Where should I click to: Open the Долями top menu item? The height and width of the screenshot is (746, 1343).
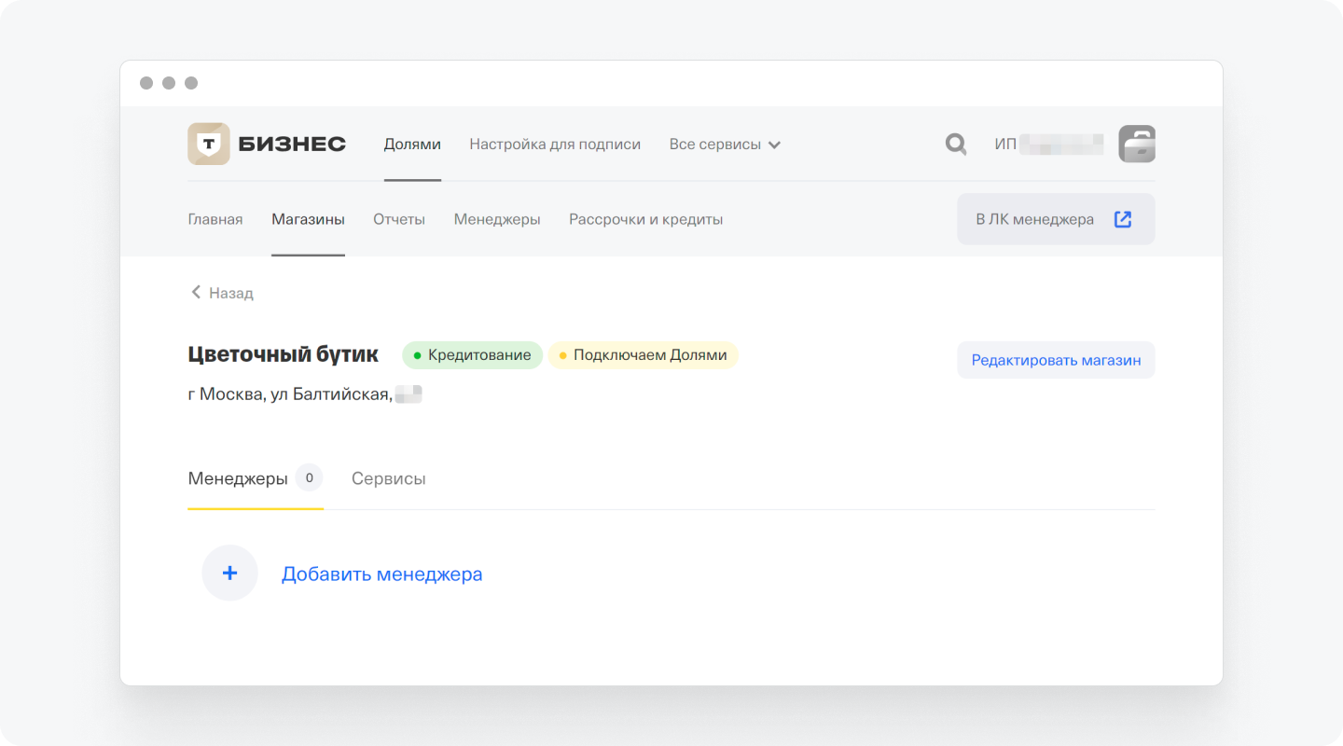click(412, 145)
